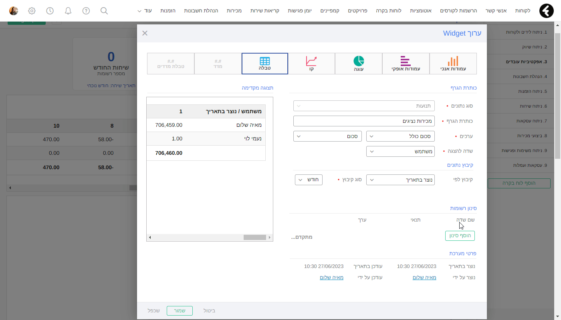This screenshot has width=561, height=320.
Task: Open the שדה להצגה dropdown showing משתמש
Action: pyautogui.click(x=400, y=152)
